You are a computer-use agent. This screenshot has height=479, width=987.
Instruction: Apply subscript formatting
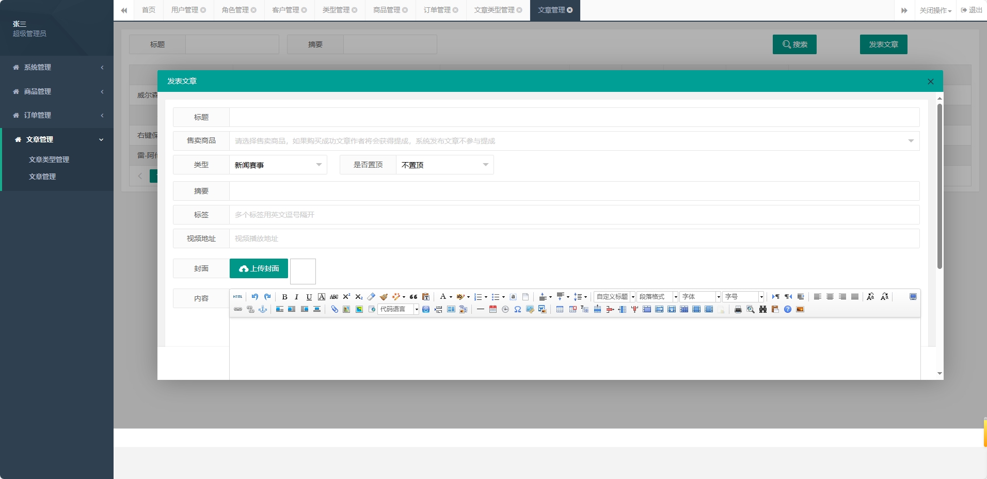pyautogui.click(x=359, y=297)
